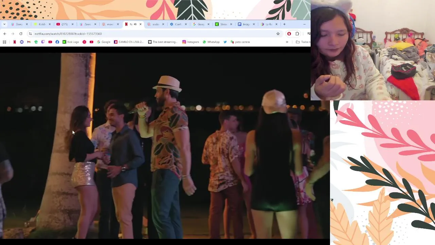Open the purple chat bubble bookmark icon
Viewport: 435px width, 245px height.
22,42
